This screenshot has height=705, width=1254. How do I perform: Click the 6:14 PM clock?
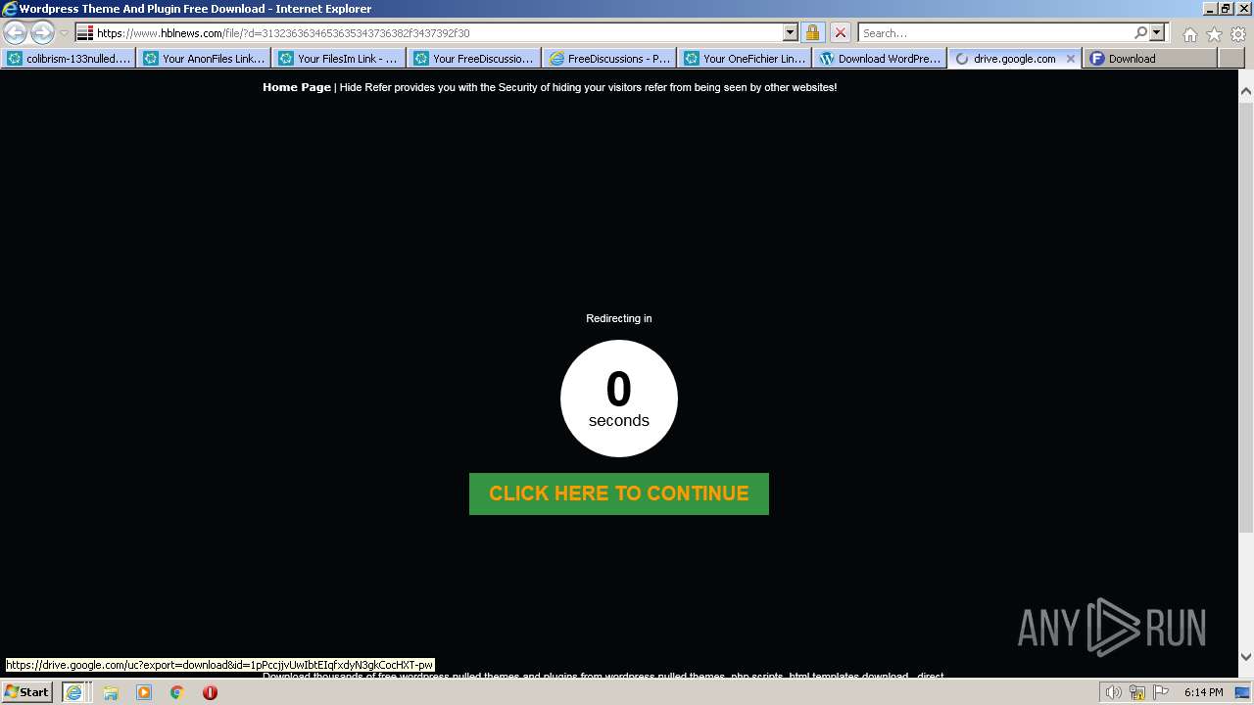[1203, 692]
